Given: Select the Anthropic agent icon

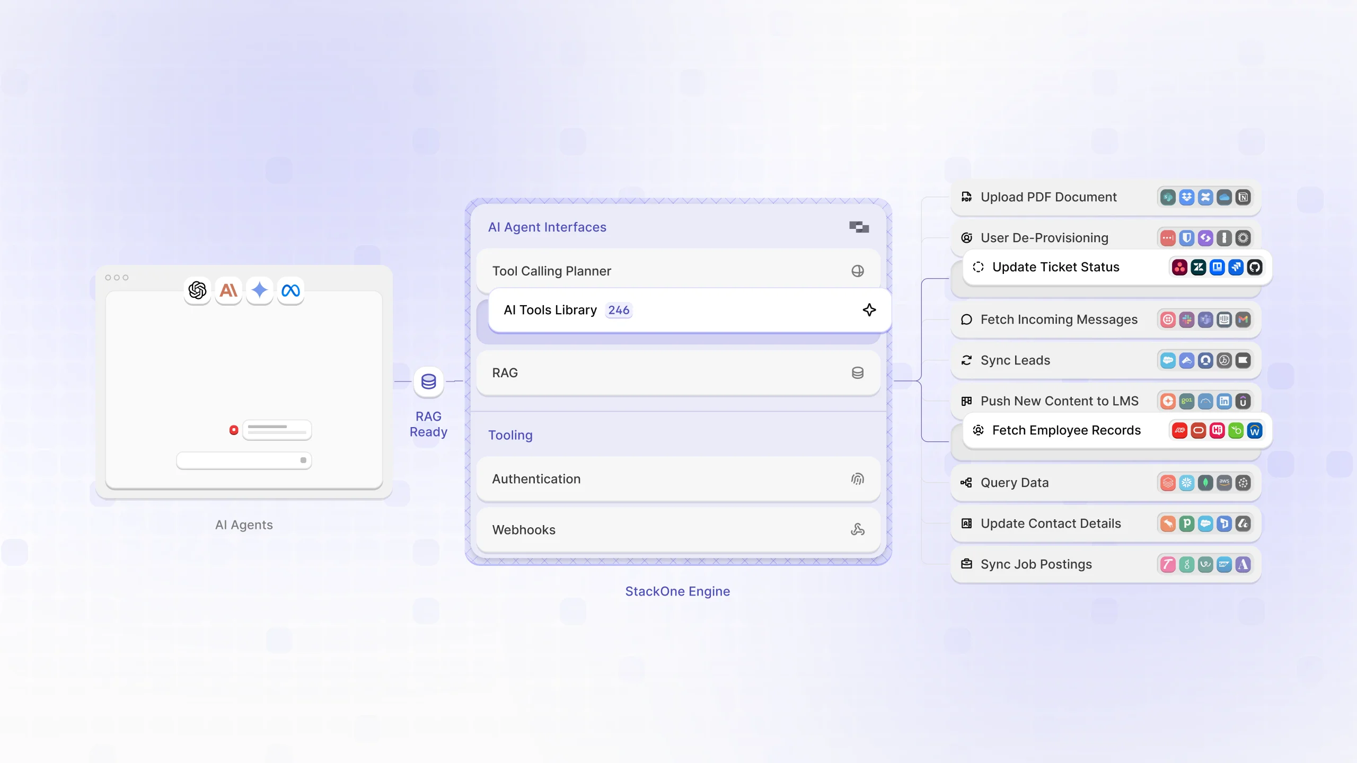Looking at the screenshot, I should 228,290.
